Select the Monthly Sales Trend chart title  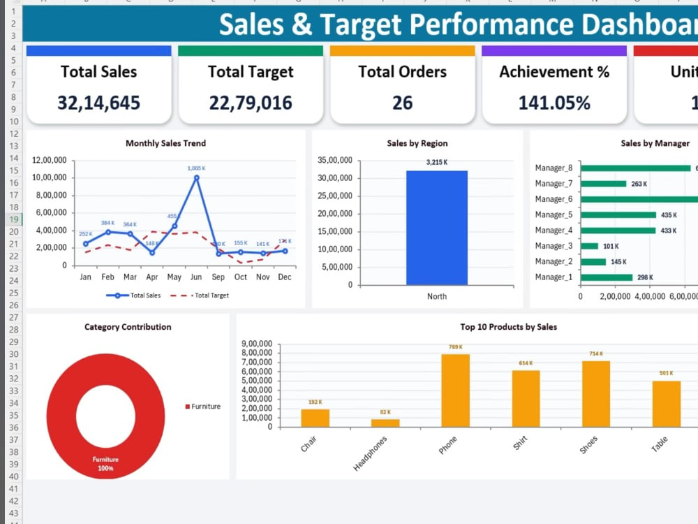[x=165, y=143]
